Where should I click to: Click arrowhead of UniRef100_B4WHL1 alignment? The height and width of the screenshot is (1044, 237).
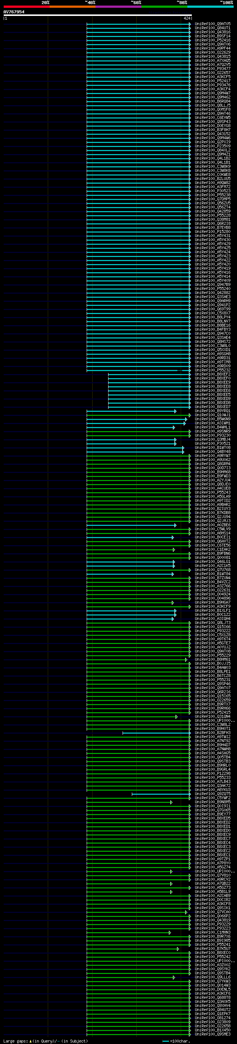pos(174,428)
